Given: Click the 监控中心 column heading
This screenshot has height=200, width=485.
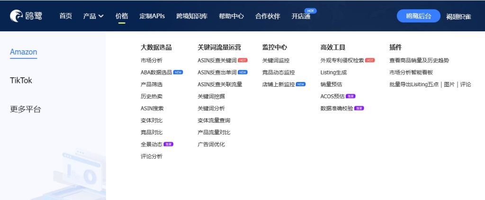Looking at the screenshot, I should (x=274, y=47).
